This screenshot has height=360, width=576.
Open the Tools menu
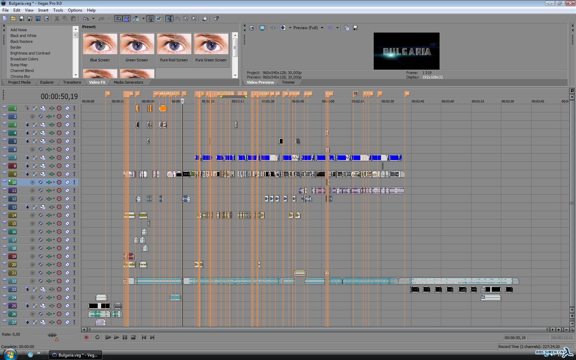pyautogui.click(x=58, y=10)
